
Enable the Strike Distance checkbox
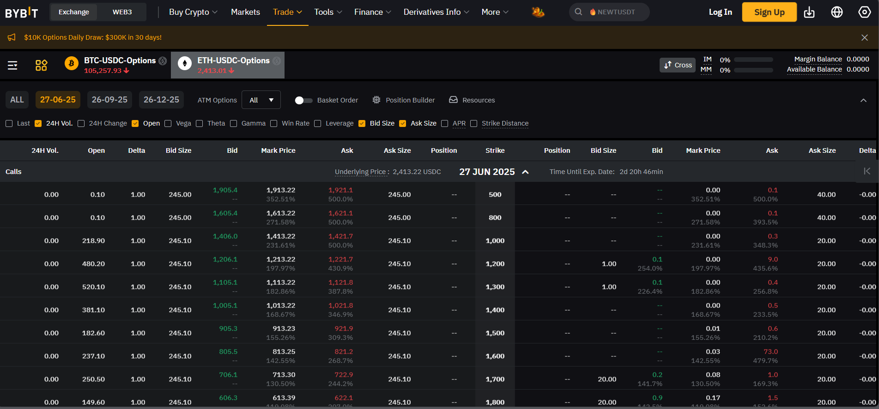pyautogui.click(x=474, y=123)
